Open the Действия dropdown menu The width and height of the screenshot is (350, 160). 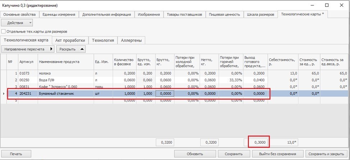(17, 23)
